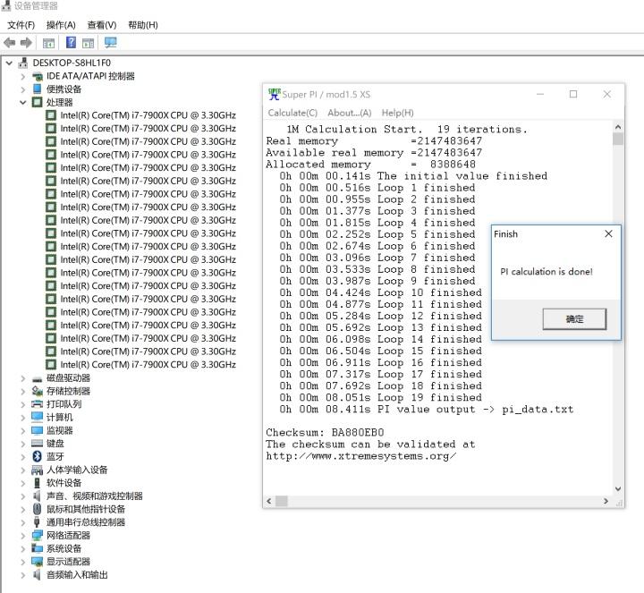Click the blue question mark help icon
The width and height of the screenshot is (644, 593).
pyautogui.click(x=71, y=42)
